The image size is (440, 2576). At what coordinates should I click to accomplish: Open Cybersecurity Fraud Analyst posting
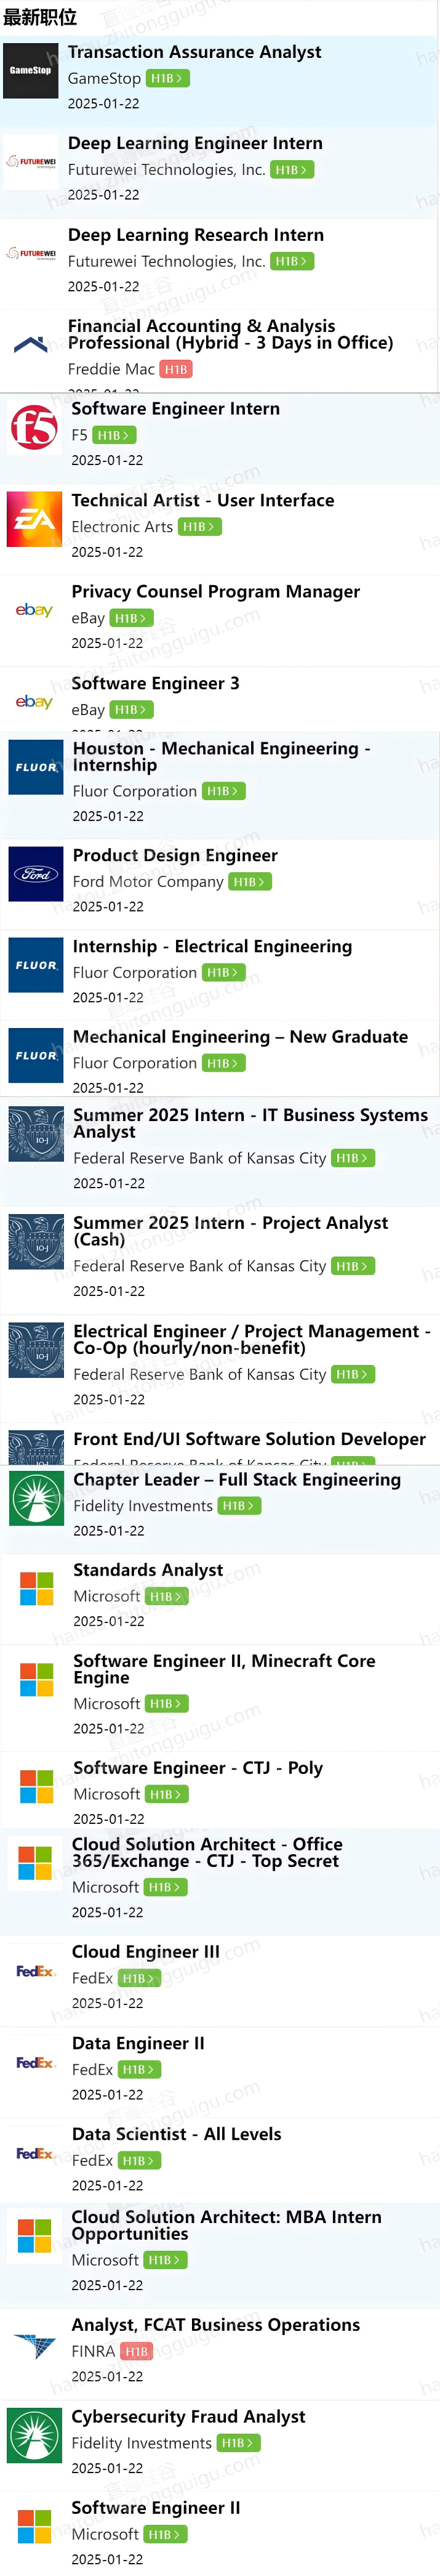pyautogui.click(x=188, y=2416)
